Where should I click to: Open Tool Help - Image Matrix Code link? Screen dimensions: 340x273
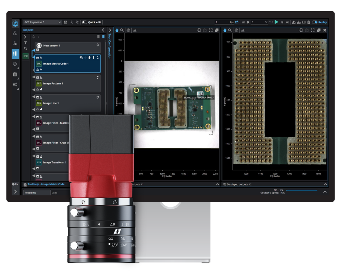click(46, 184)
